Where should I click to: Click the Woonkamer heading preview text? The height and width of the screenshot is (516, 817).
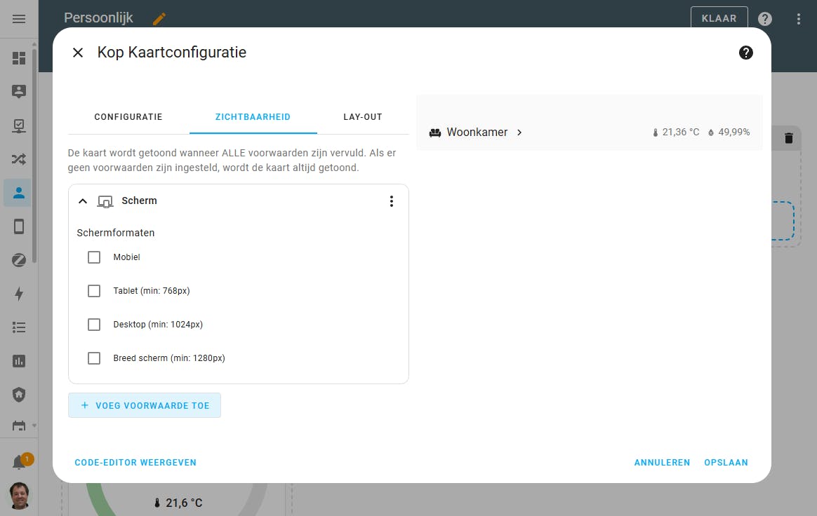click(x=477, y=133)
